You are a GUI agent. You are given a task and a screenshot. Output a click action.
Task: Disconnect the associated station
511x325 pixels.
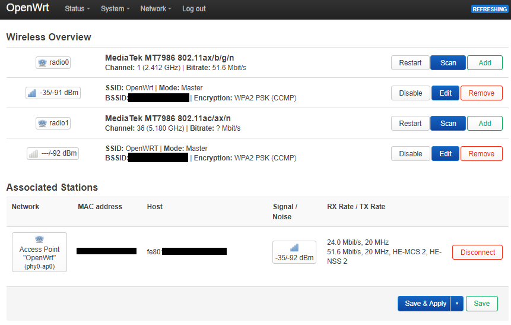tap(477, 253)
